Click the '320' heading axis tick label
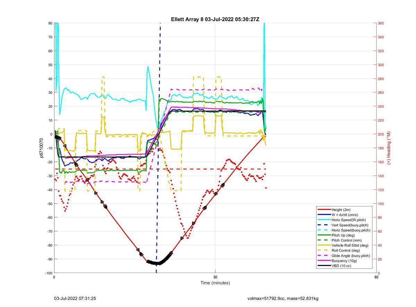 point(381,51)
